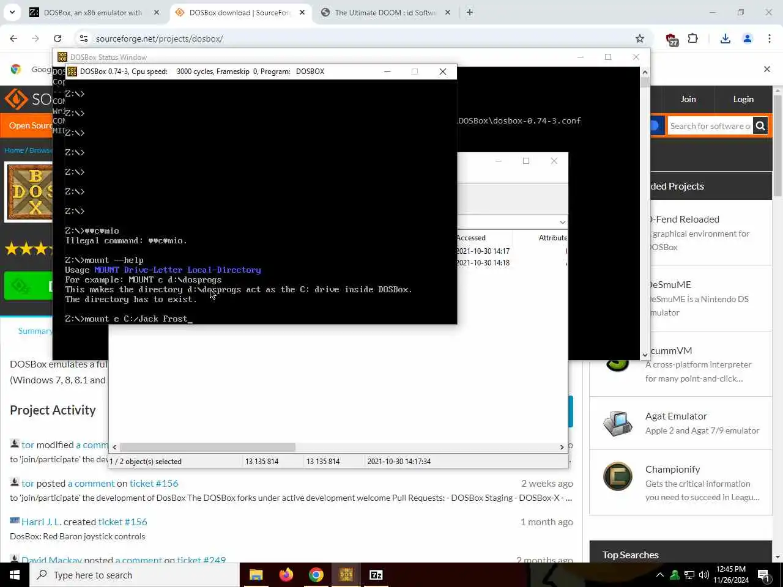
Task: Click the objects selected status bar text
Action: tap(146, 462)
